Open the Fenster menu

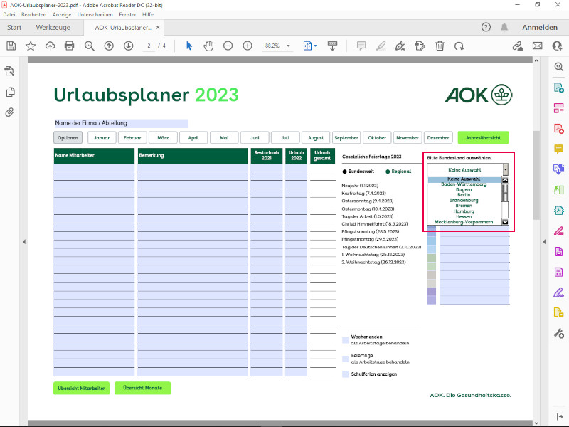[127, 14]
